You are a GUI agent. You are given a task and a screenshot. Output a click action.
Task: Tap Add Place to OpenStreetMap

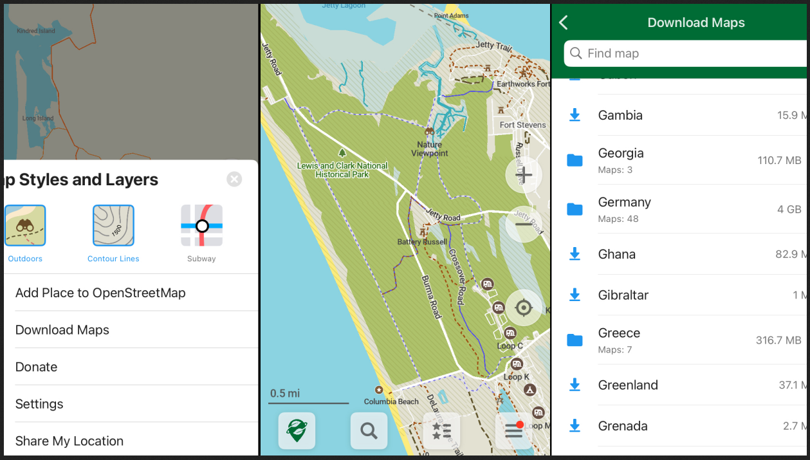point(100,293)
